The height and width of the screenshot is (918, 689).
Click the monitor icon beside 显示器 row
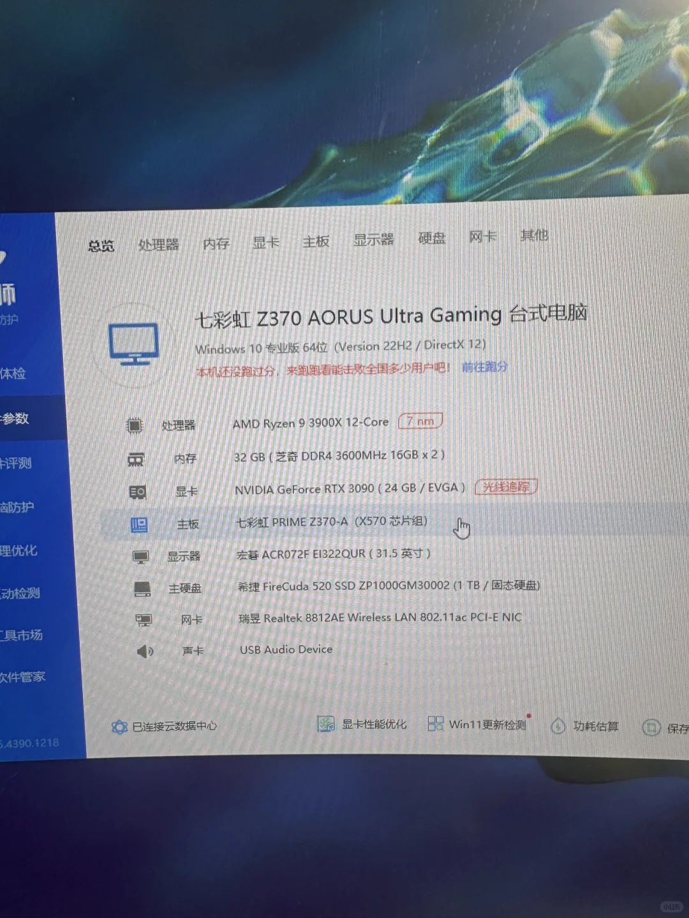[x=141, y=555]
